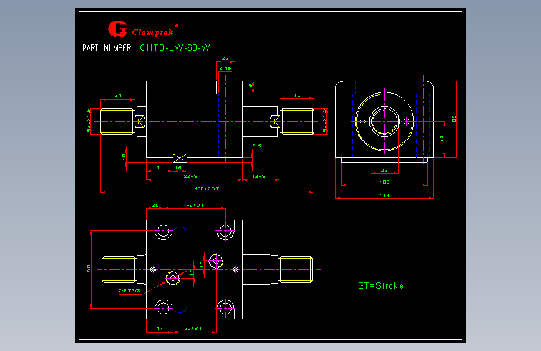
Task: Click the 40 dimension above the left thread
Action: 118,96
